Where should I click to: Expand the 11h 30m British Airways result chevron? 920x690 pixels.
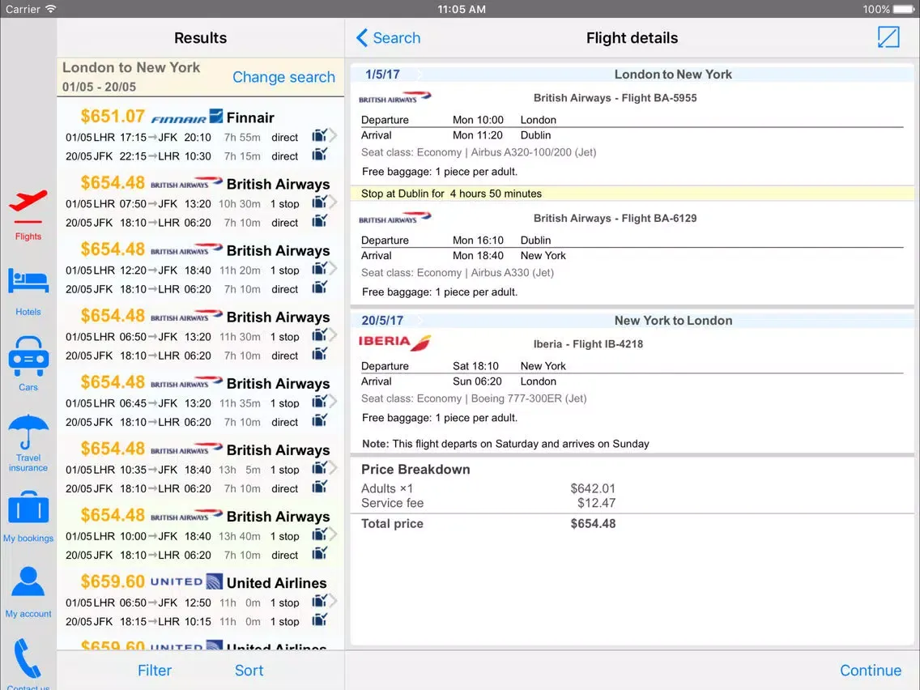tap(333, 334)
